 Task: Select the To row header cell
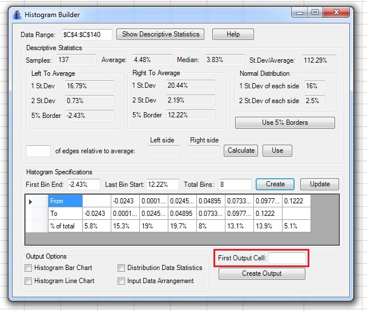point(65,214)
